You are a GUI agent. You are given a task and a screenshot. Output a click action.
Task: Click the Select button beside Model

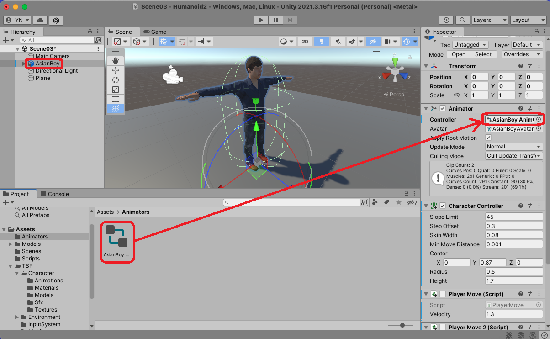pyautogui.click(x=483, y=54)
